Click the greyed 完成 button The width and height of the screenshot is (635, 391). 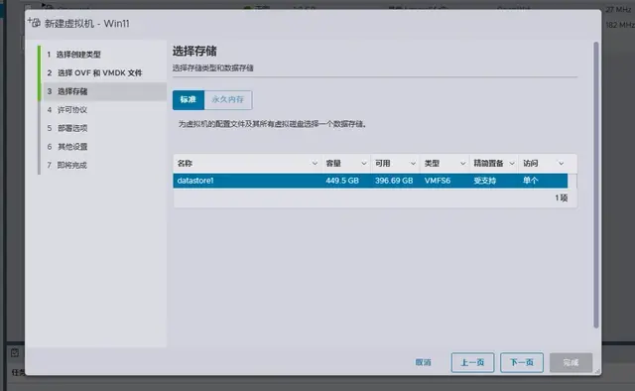point(571,362)
